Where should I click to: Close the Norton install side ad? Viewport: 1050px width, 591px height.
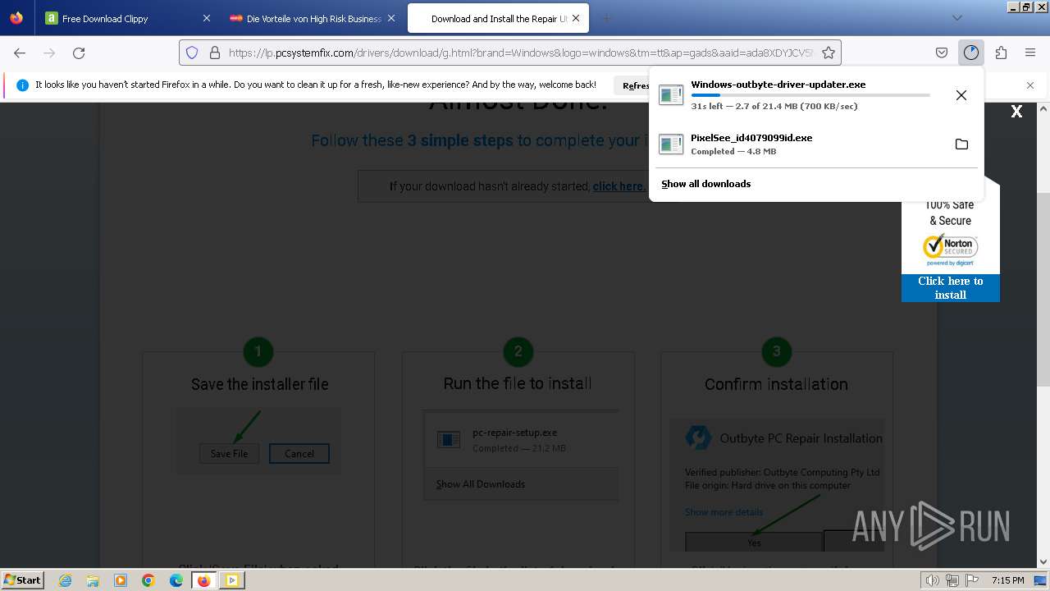click(x=1016, y=112)
